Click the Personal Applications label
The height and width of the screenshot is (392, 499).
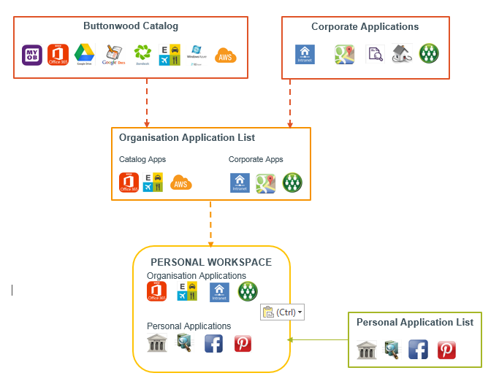[x=188, y=326]
